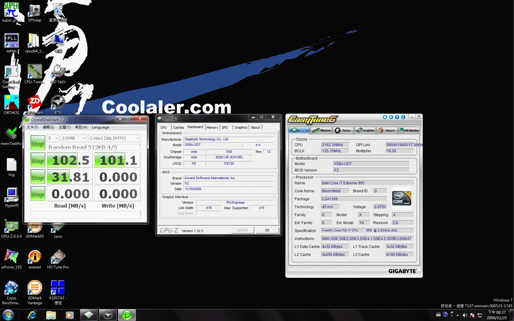Screen dimensions: 514x321
Task: Click Stop beside the 102.5 read result
Action: coord(38,160)
